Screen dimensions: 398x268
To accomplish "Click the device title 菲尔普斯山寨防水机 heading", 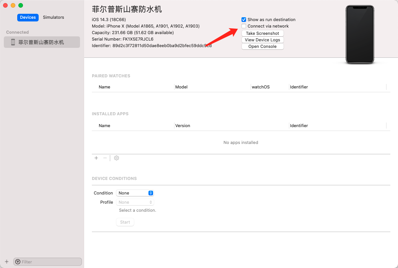I will [127, 10].
